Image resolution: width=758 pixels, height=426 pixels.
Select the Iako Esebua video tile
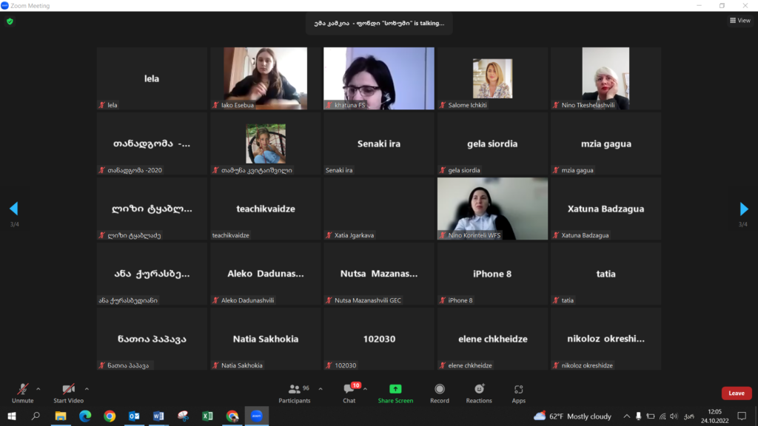pos(266,78)
